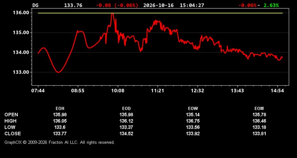Click the DG ticker symbol
This screenshot has height=158, width=297.
(x=35, y=5)
